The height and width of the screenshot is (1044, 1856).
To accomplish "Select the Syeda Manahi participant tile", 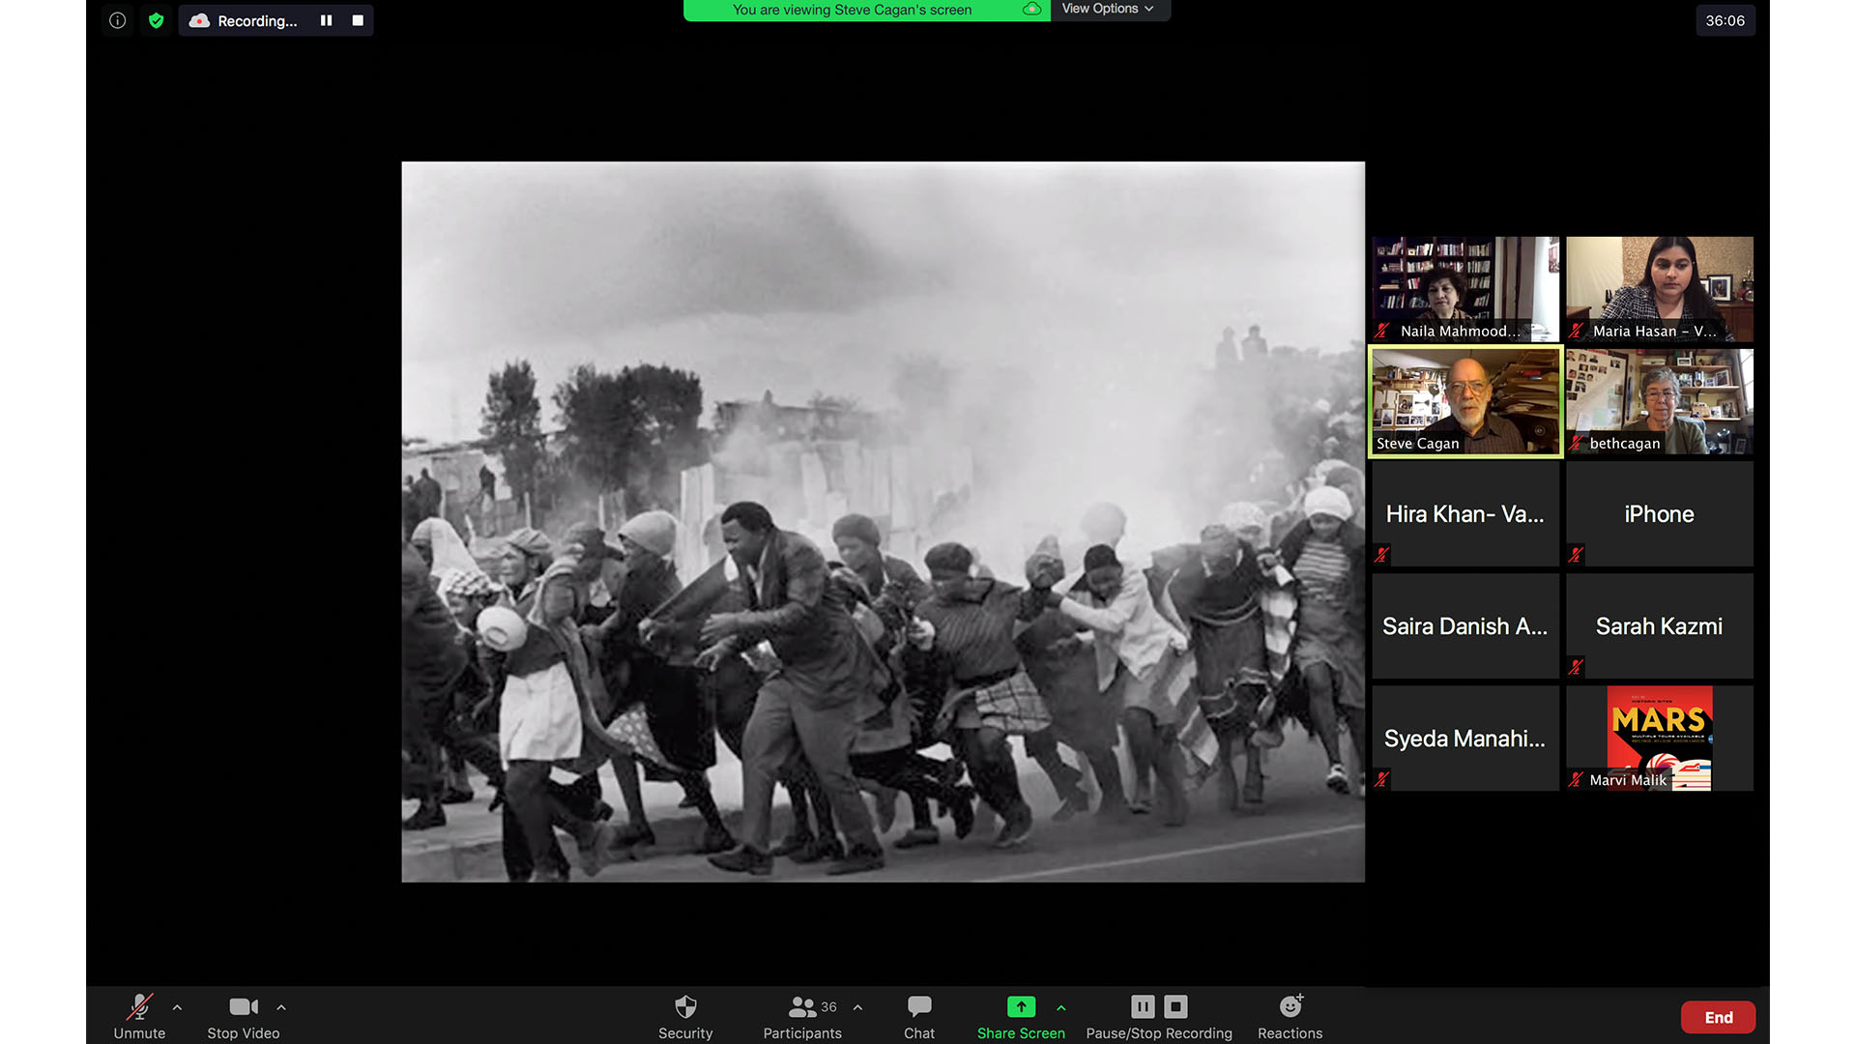I will (x=1465, y=739).
